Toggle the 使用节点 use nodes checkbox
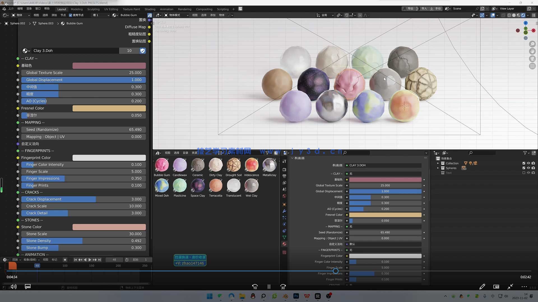Viewport: 538px width, 302px height. [71, 15]
